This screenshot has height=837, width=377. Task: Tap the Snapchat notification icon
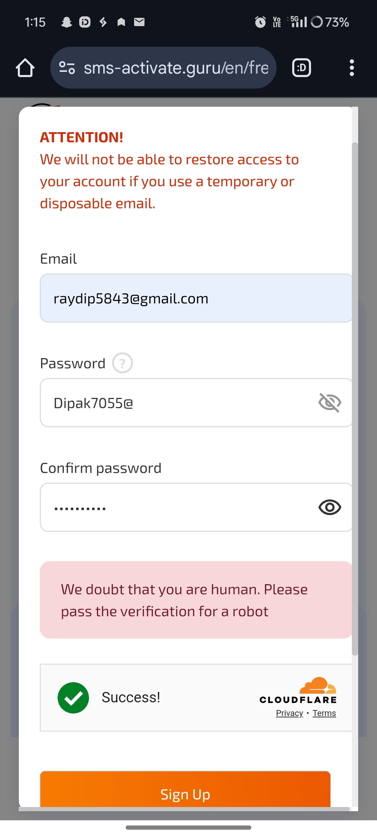[66, 22]
